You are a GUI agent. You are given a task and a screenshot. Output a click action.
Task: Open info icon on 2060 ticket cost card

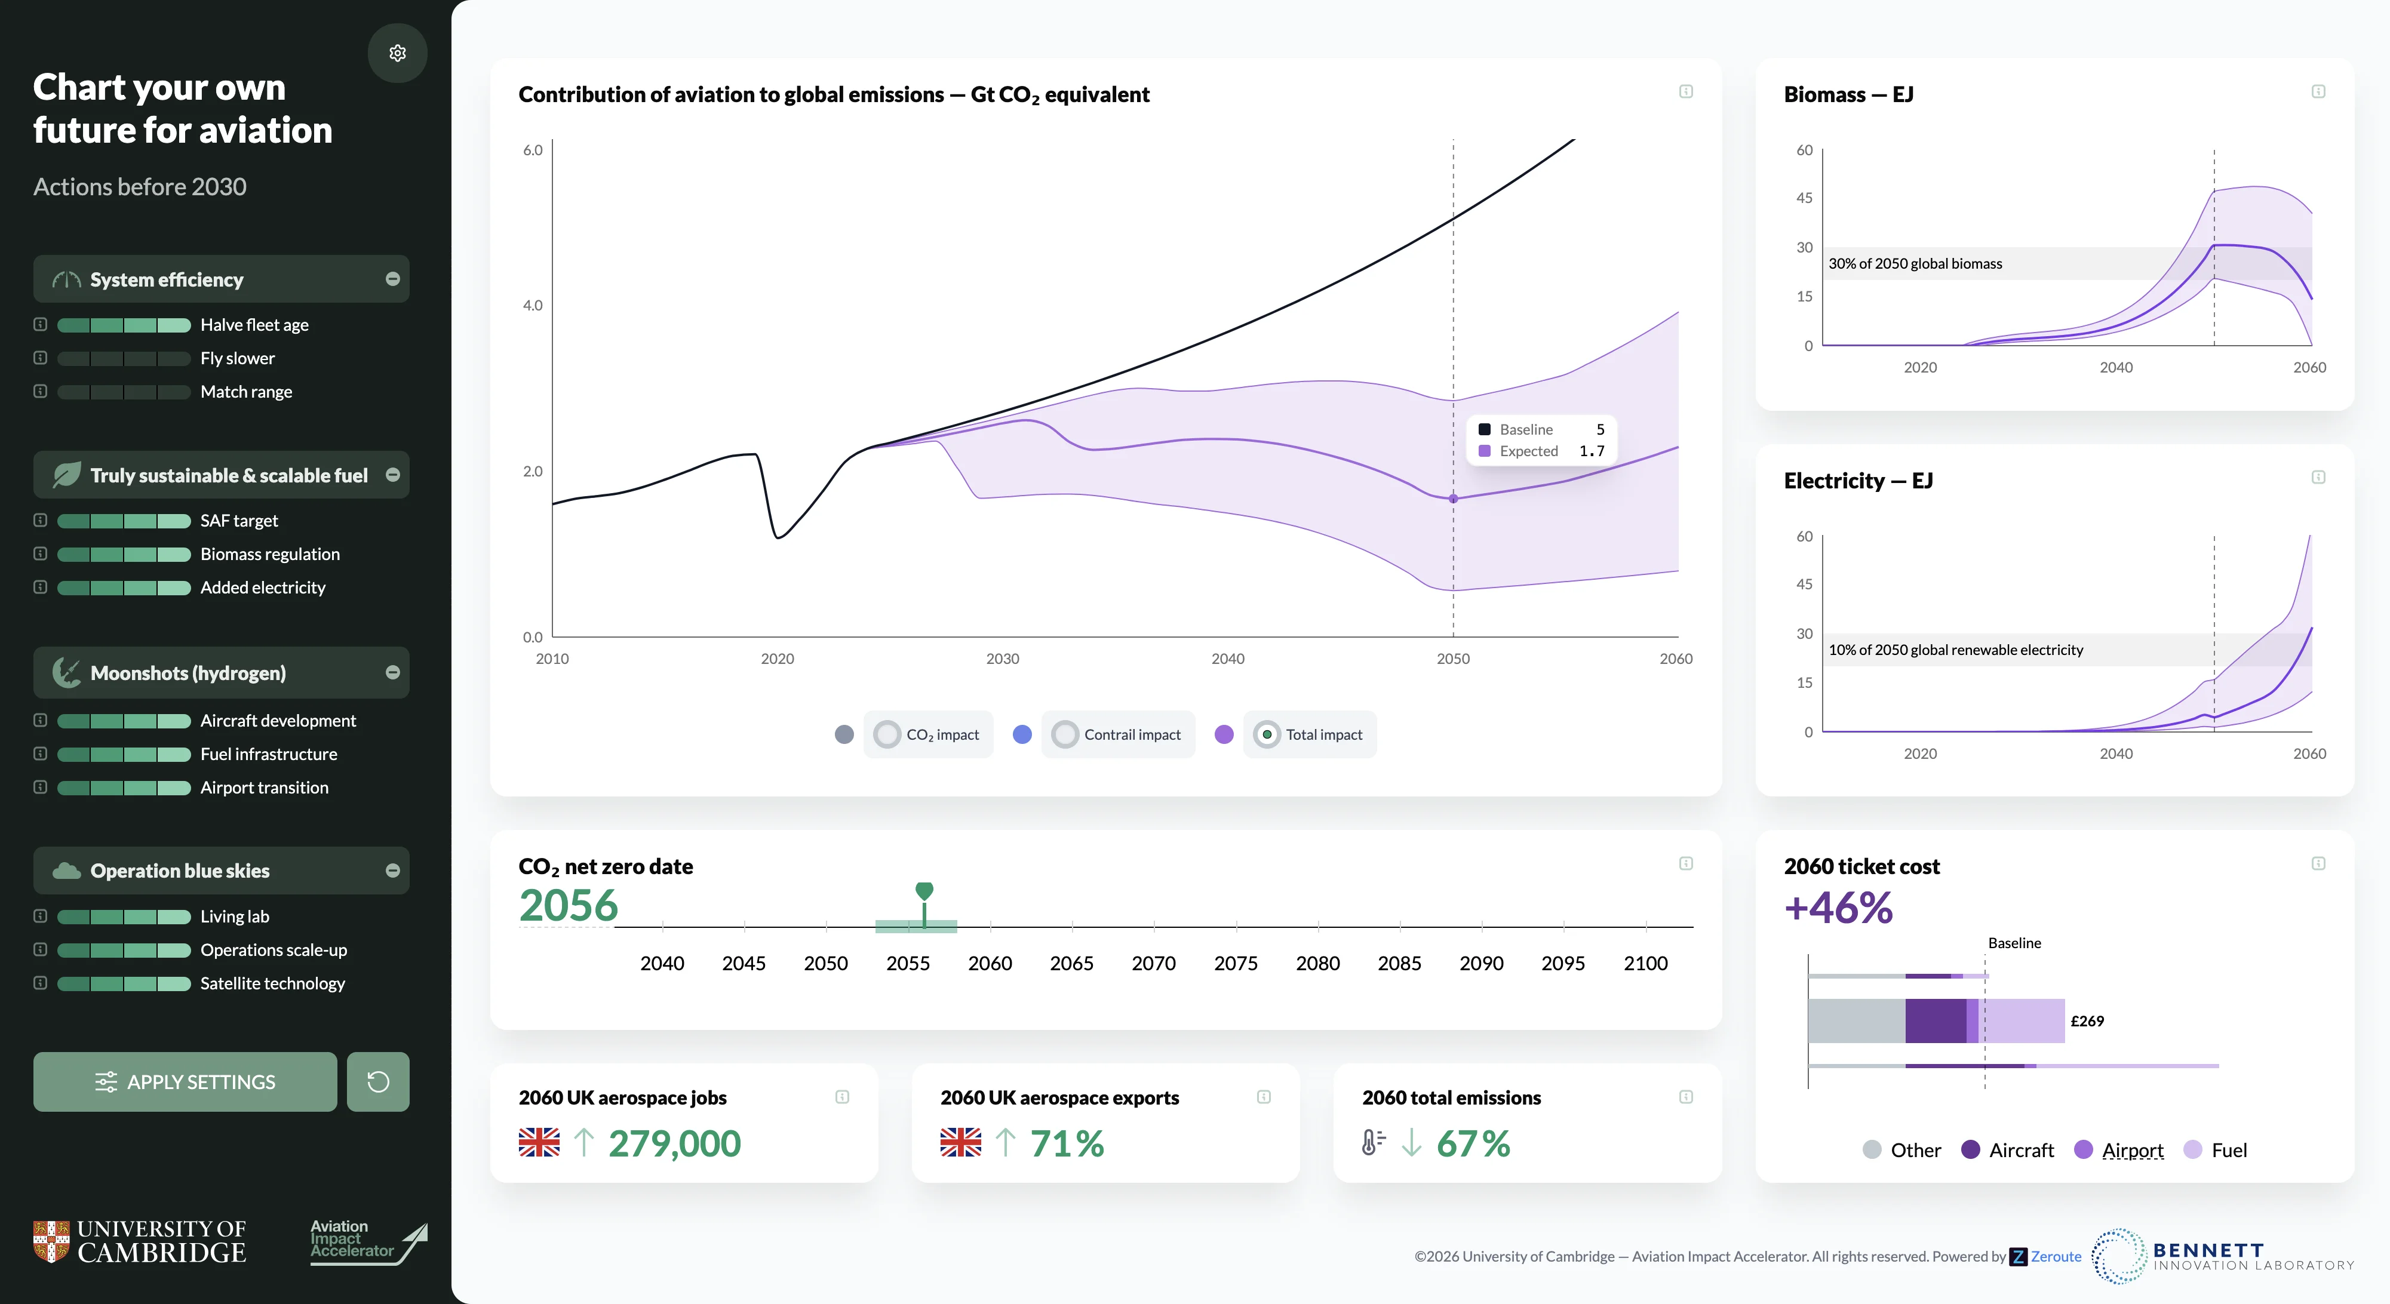[2318, 863]
